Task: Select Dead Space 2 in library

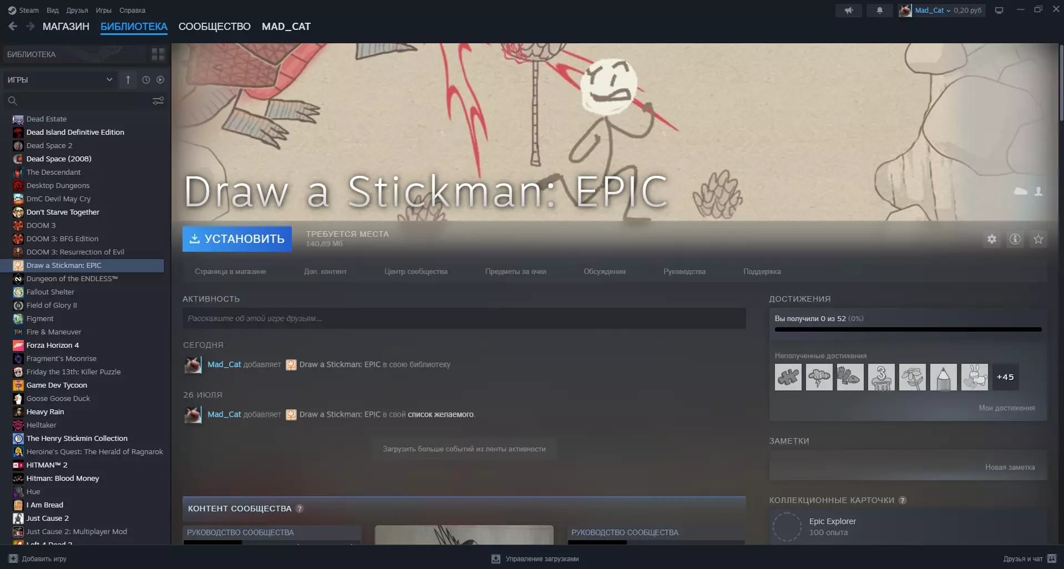Action: tap(49, 146)
